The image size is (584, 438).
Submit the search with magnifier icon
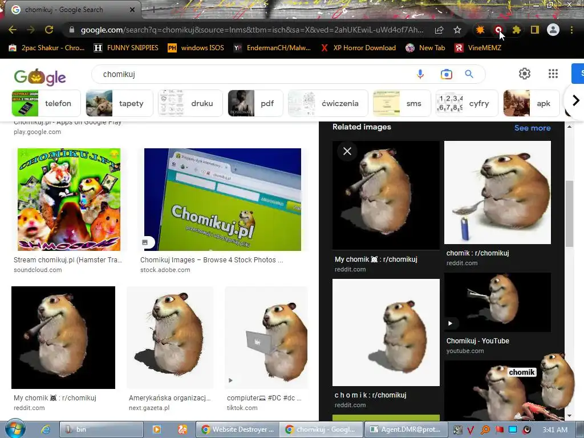469,74
